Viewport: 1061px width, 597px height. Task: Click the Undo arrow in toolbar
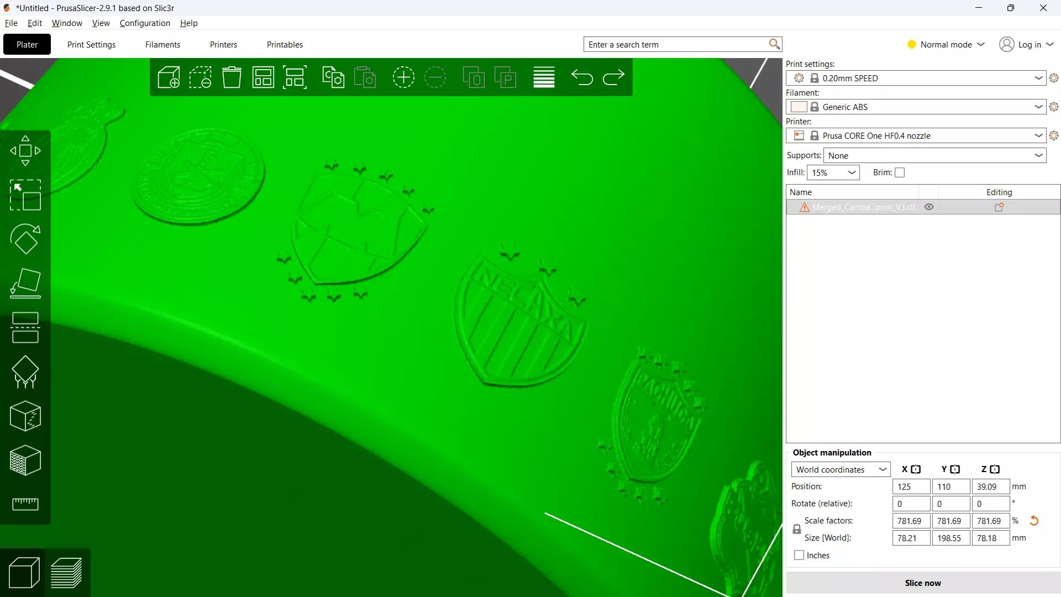tap(582, 77)
